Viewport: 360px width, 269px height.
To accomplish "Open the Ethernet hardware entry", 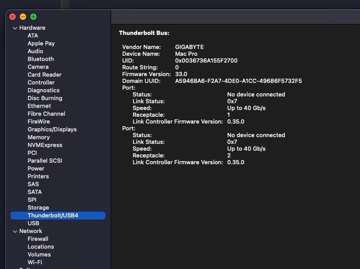I will [x=39, y=106].
